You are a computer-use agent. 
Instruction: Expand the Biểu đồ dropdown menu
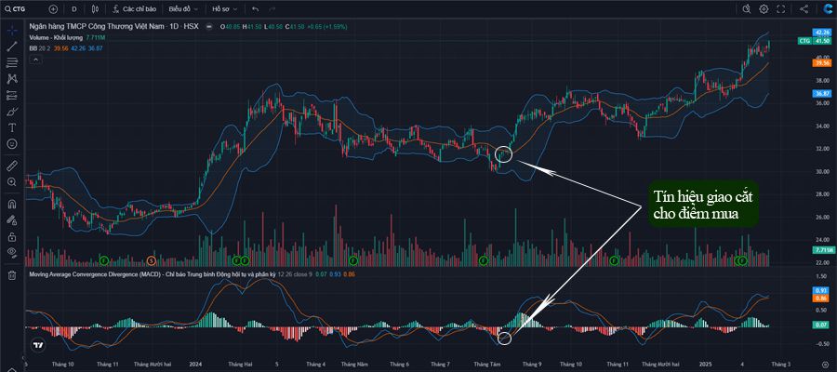pos(183,9)
